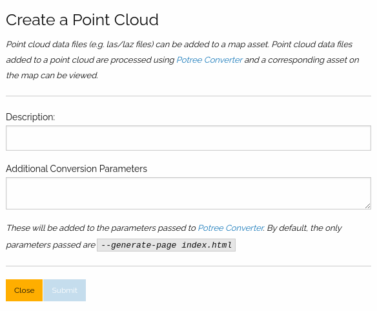This screenshot has width=377, height=311.
Task: Click the orange Close button
Action: 24,290
